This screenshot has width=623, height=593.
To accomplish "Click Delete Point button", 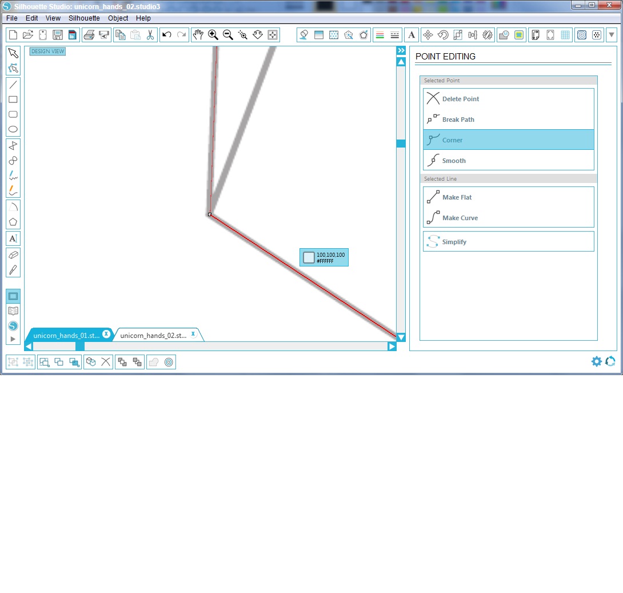I will pos(509,98).
